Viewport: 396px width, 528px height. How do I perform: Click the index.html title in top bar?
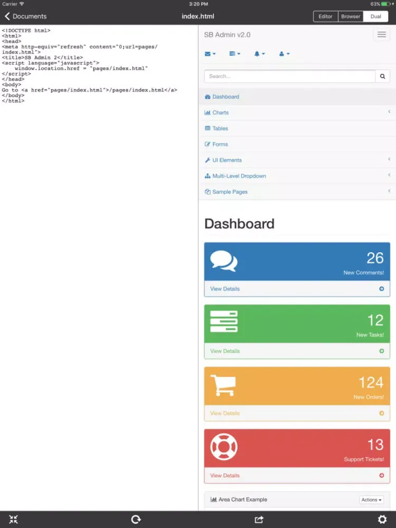pyautogui.click(x=198, y=16)
